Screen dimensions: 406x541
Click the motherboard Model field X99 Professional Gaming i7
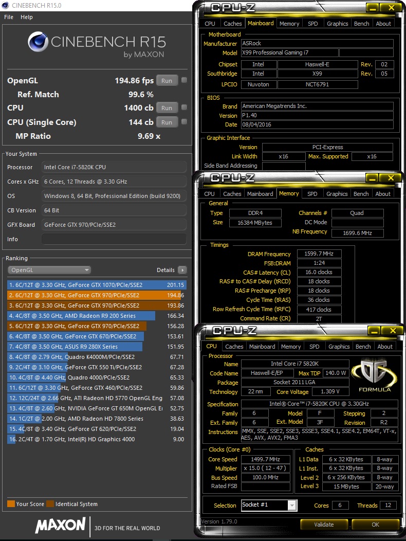point(289,52)
